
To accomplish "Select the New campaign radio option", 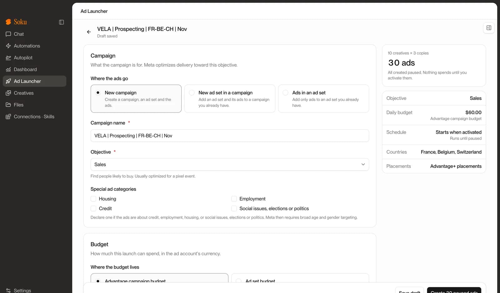I will [136, 99].
